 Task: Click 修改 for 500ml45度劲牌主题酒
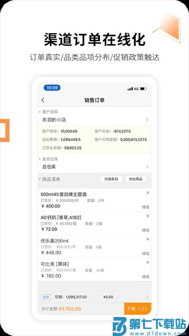click(x=146, y=207)
